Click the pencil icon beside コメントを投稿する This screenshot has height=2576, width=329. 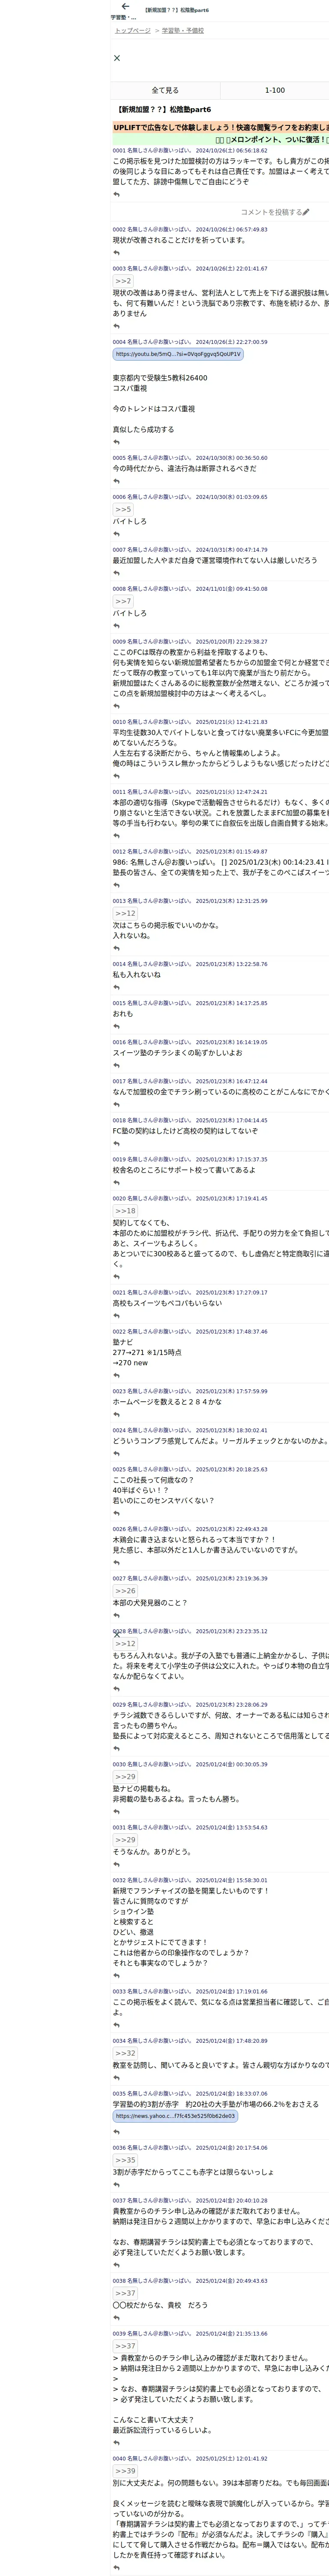[x=306, y=212]
